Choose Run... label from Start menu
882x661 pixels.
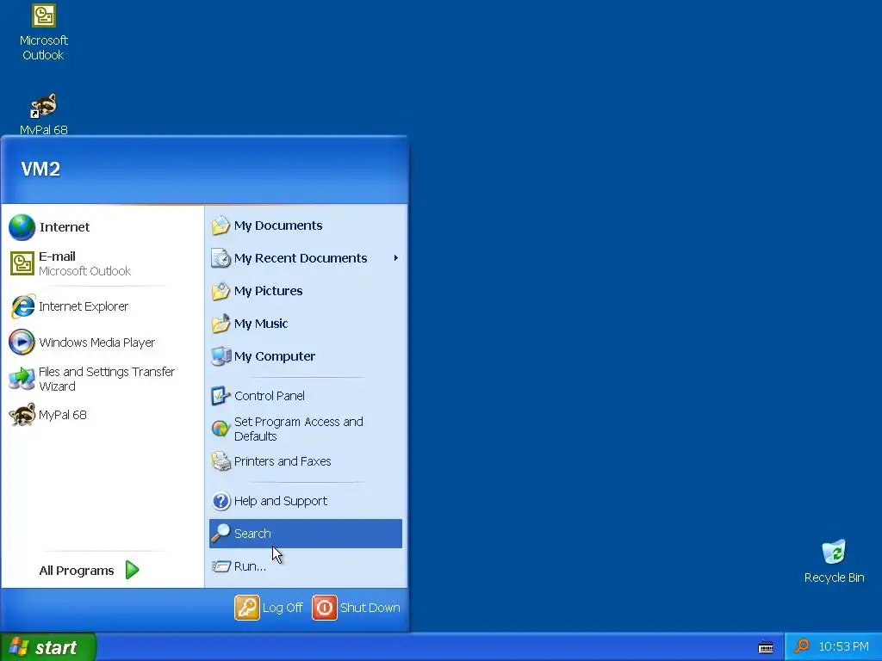250,566
